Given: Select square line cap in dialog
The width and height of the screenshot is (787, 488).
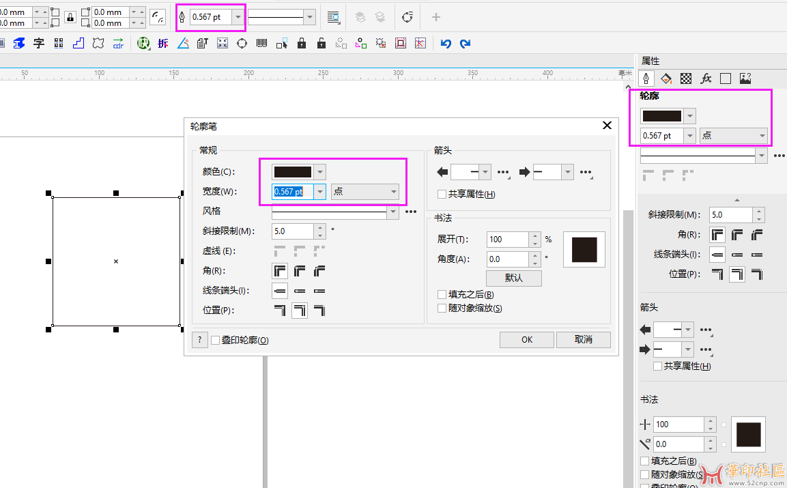Looking at the screenshot, I should [x=280, y=291].
